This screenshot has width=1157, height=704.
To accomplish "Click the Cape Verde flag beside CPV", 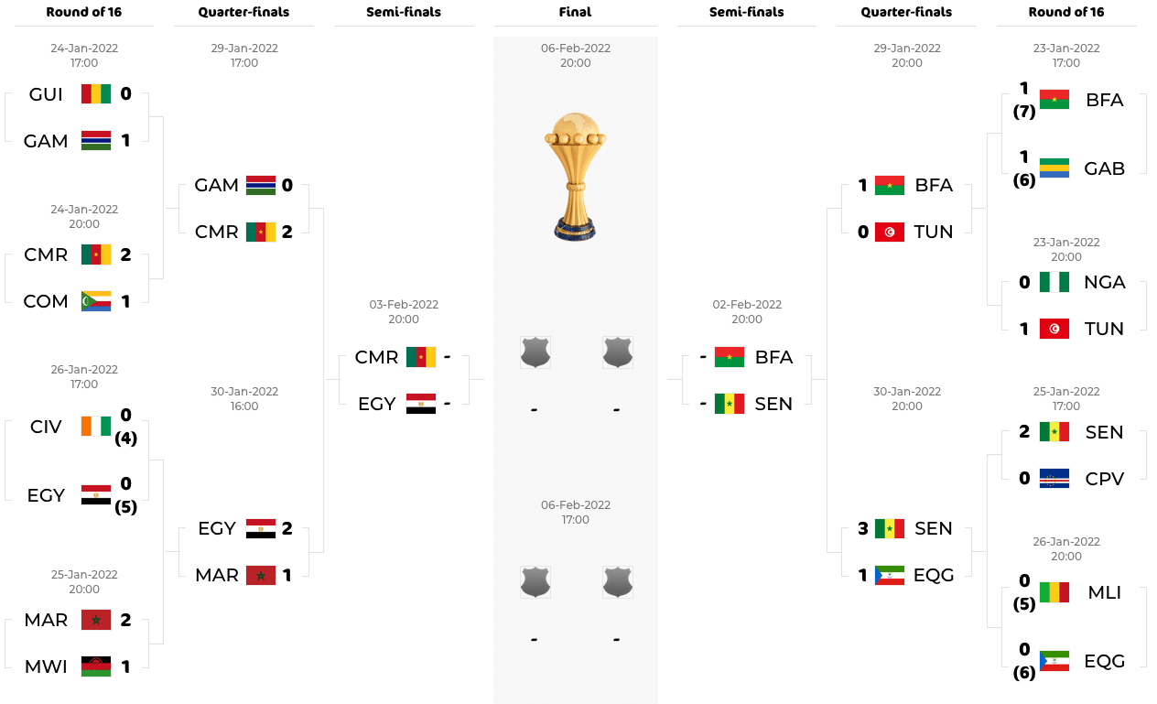I will pyautogui.click(x=1054, y=478).
